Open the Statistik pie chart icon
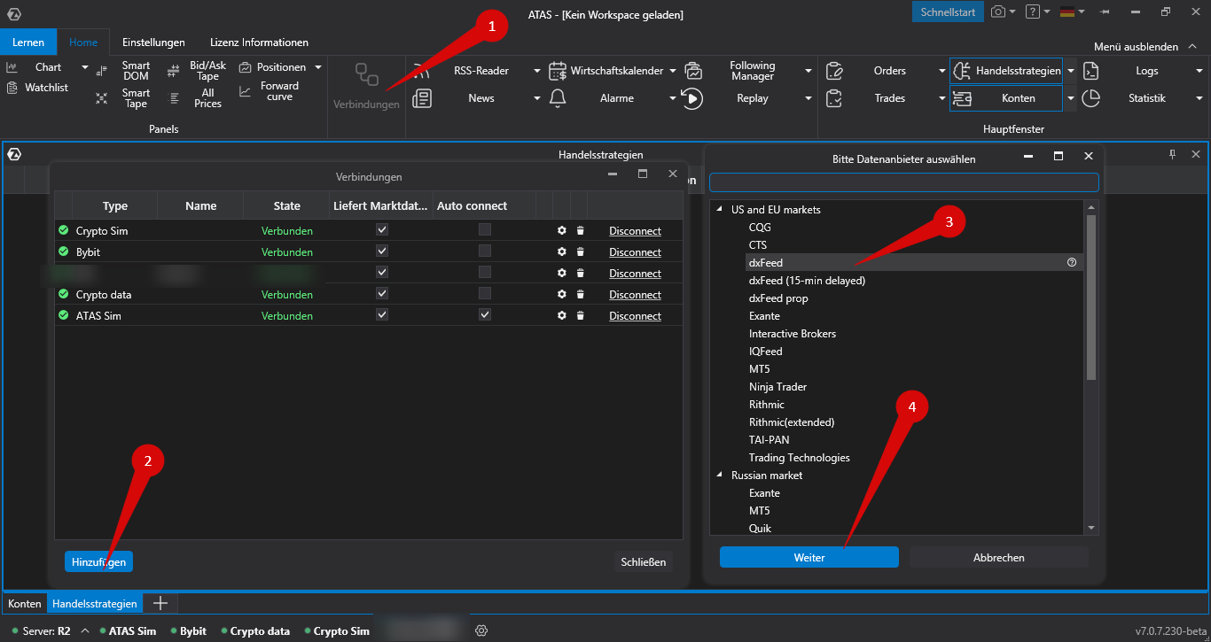The height and width of the screenshot is (642, 1211). pyautogui.click(x=1091, y=98)
